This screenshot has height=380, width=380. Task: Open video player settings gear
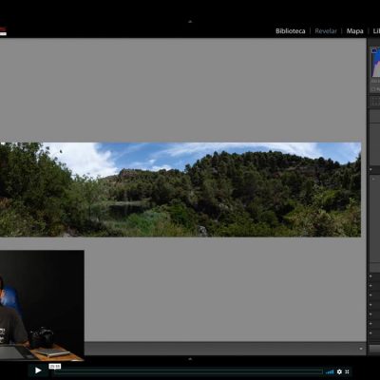tap(339, 371)
